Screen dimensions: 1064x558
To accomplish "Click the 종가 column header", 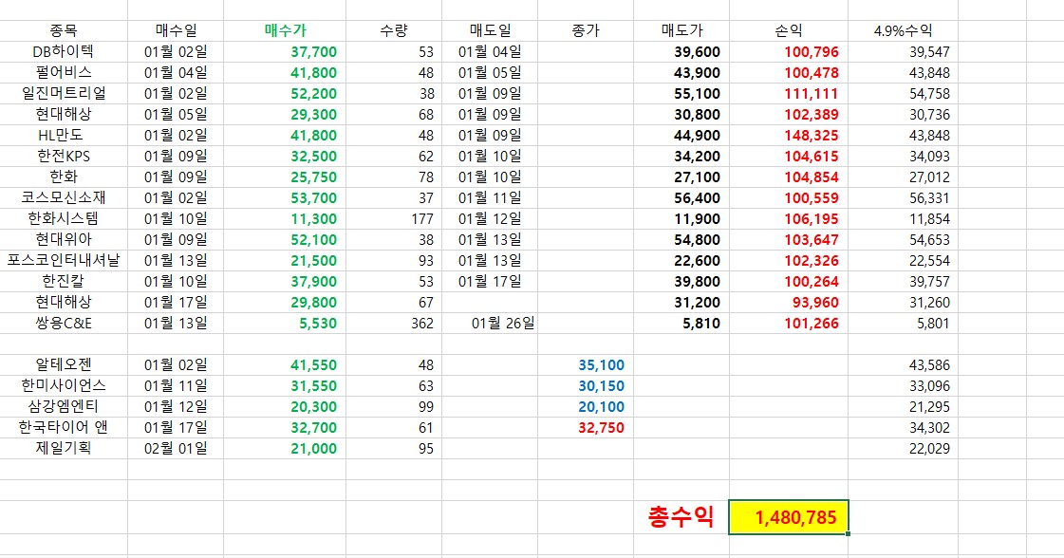I will click(586, 30).
